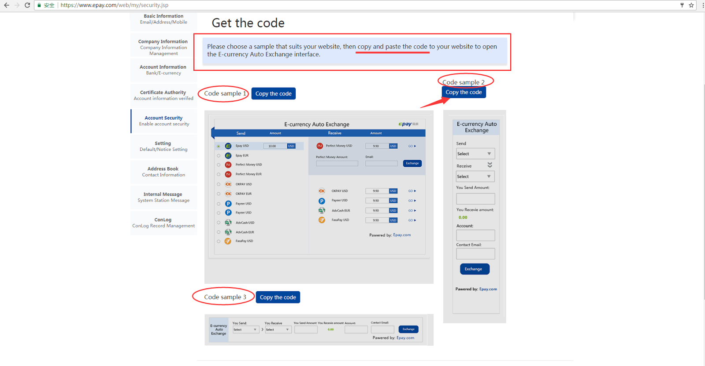Click Perfect Money USD icon in Receive column

[320, 146]
